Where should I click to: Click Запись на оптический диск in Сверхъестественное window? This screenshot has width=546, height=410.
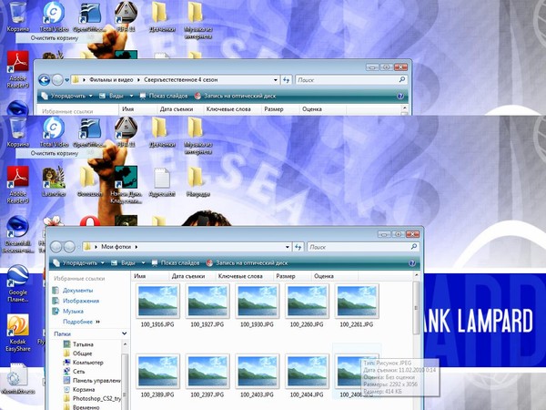235,96
